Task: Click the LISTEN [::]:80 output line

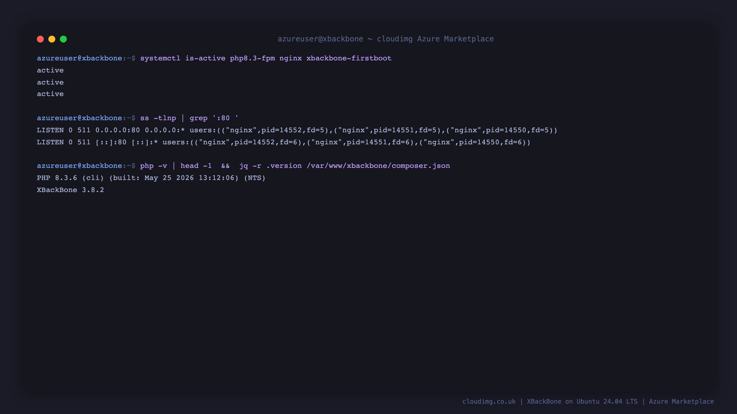Action: (284, 142)
